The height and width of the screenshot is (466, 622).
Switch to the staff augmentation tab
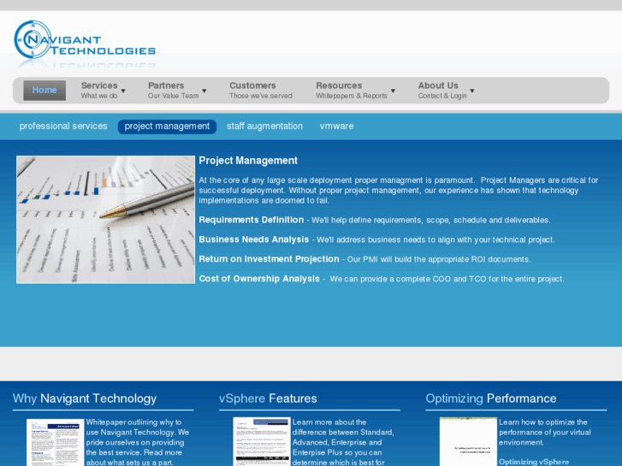pos(264,126)
